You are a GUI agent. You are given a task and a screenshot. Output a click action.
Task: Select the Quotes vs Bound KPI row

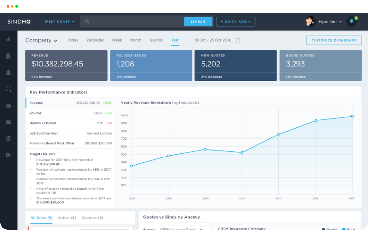coord(71,123)
